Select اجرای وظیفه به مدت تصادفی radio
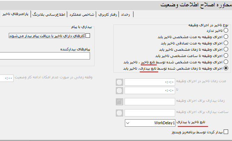 click(226, 43)
